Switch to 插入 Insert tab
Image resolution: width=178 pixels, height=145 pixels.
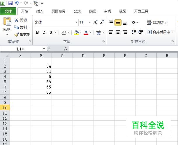[x=40, y=11]
